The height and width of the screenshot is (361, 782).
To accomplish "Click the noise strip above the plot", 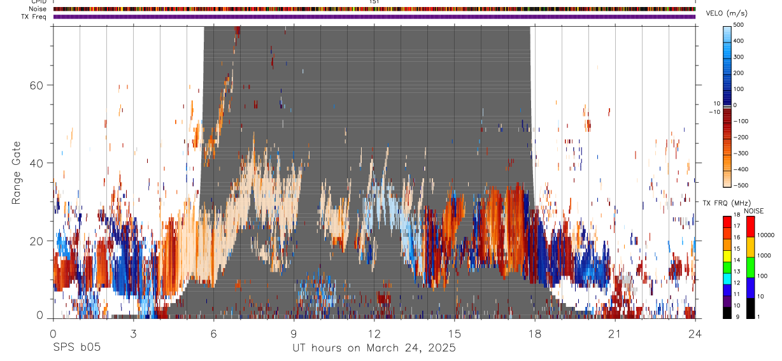I will [x=374, y=9].
